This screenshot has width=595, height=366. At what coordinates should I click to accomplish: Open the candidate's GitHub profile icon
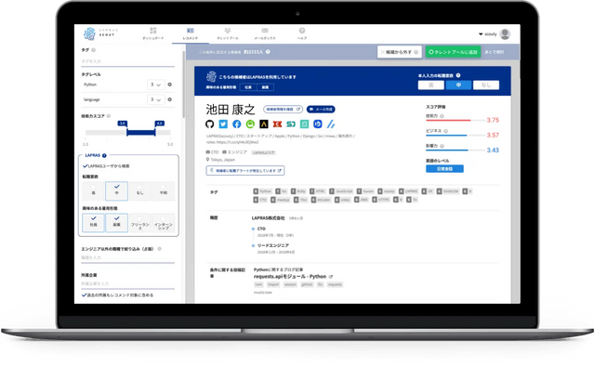click(x=209, y=124)
